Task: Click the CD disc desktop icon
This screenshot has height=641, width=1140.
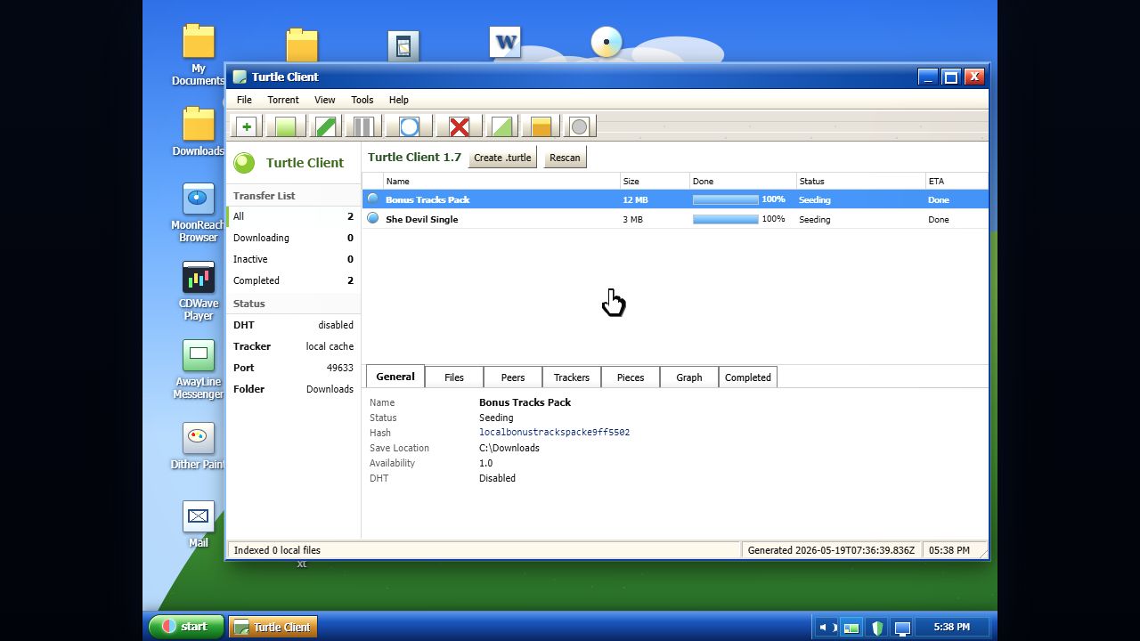Action: pos(607,42)
